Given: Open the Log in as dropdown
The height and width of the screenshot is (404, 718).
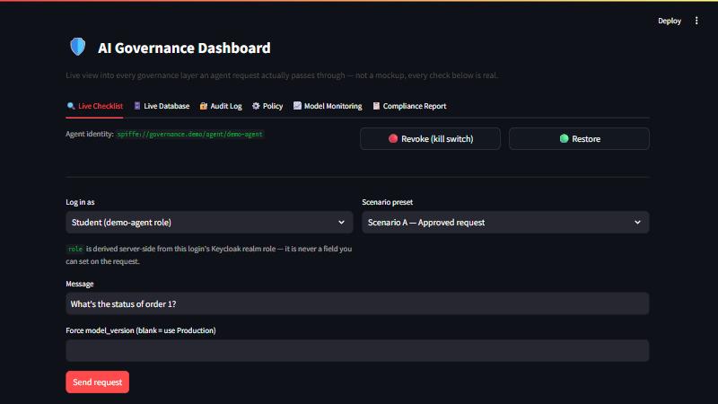Looking at the screenshot, I should point(209,222).
